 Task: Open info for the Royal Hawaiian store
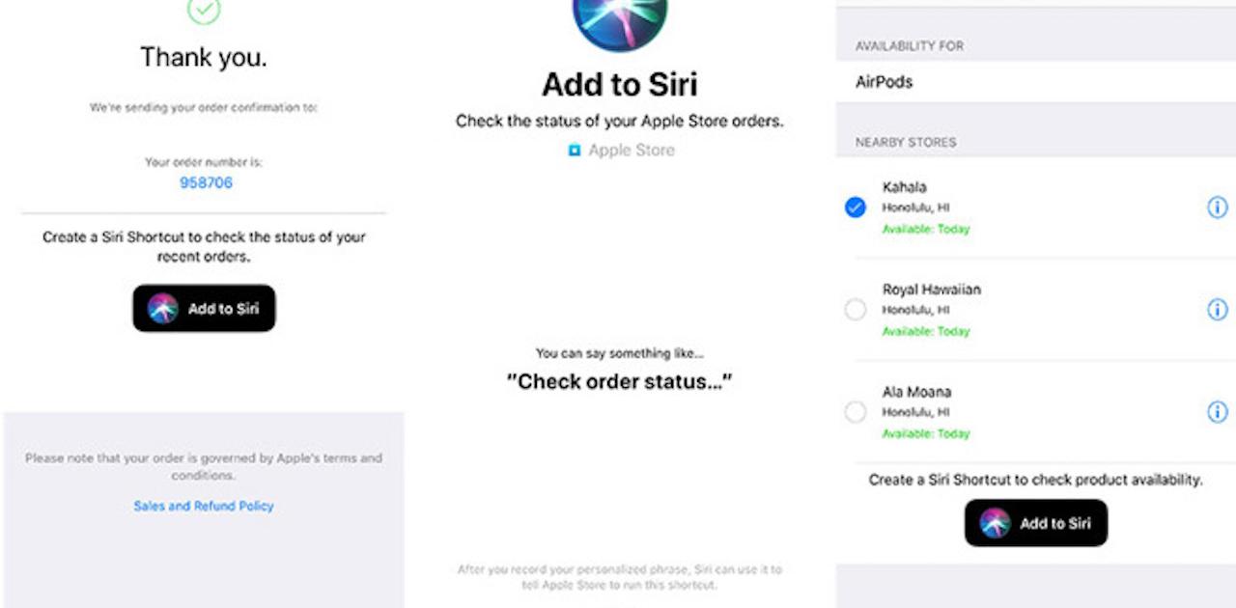pos(1218,310)
